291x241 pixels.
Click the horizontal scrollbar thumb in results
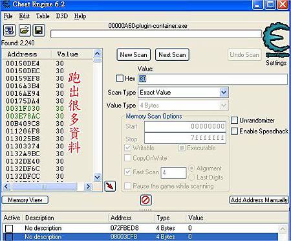point(44,187)
